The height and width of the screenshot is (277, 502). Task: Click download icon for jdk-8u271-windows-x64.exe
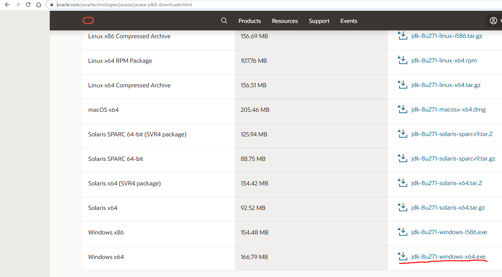pyautogui.click(x=403, y=256)
